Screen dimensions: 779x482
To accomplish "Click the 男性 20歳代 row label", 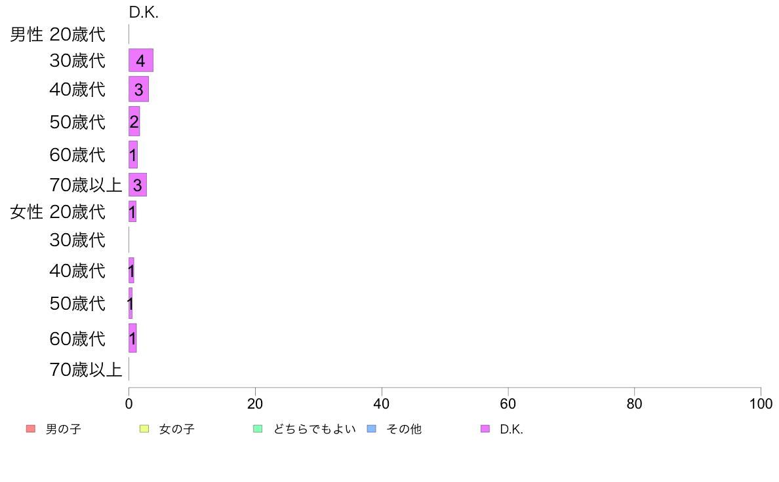I will click(x=58, y=34).
